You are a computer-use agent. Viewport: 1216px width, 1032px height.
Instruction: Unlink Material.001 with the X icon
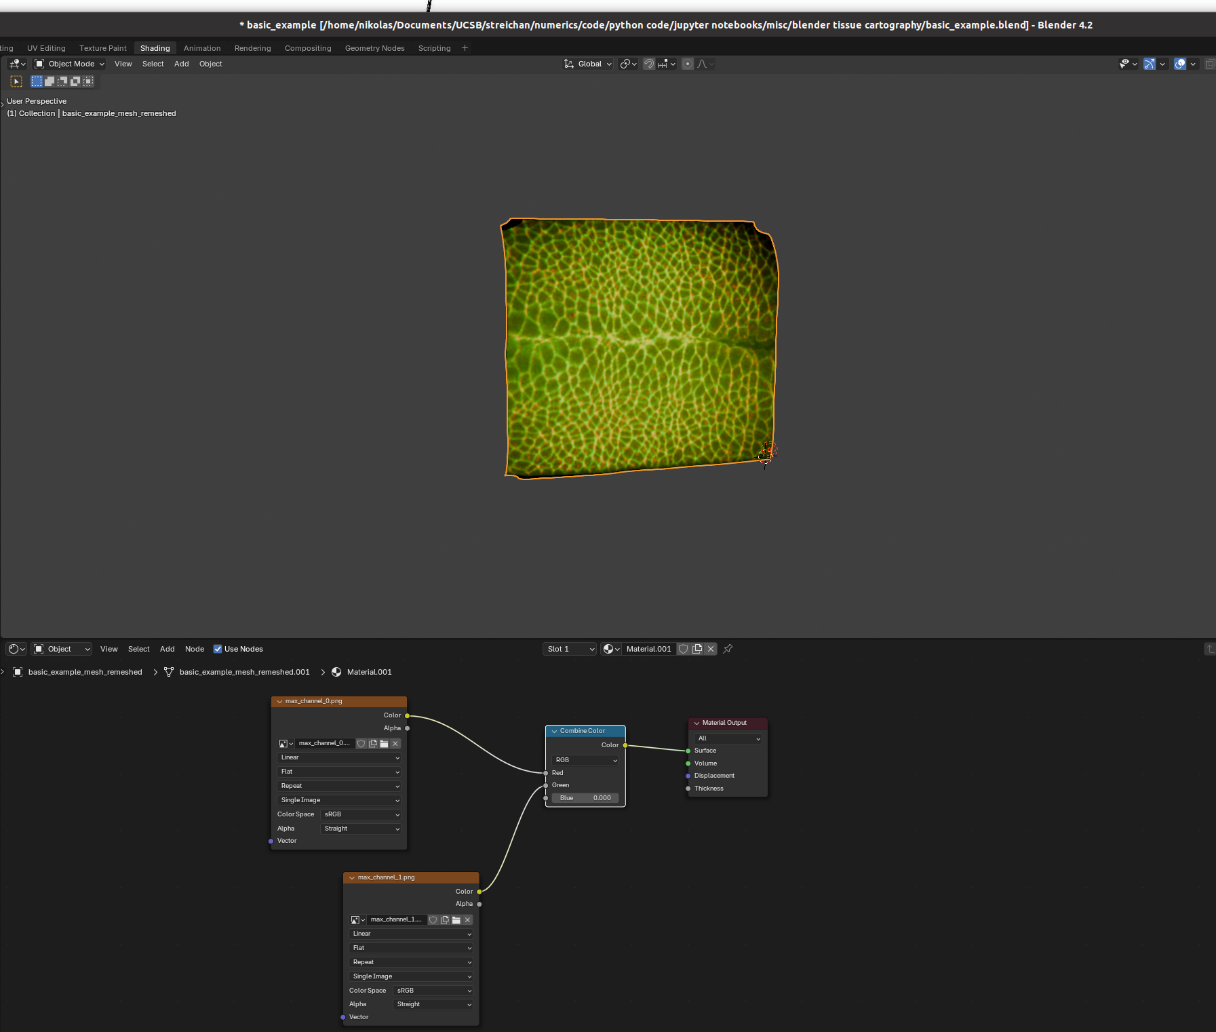pos(711,649)
